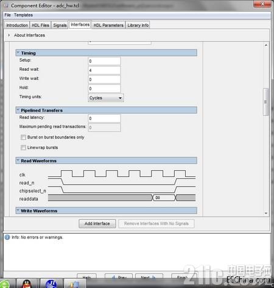Expand the About Interfaces section
The height and width of the screenshot is (288, 274).
click(x=9, y=35)
